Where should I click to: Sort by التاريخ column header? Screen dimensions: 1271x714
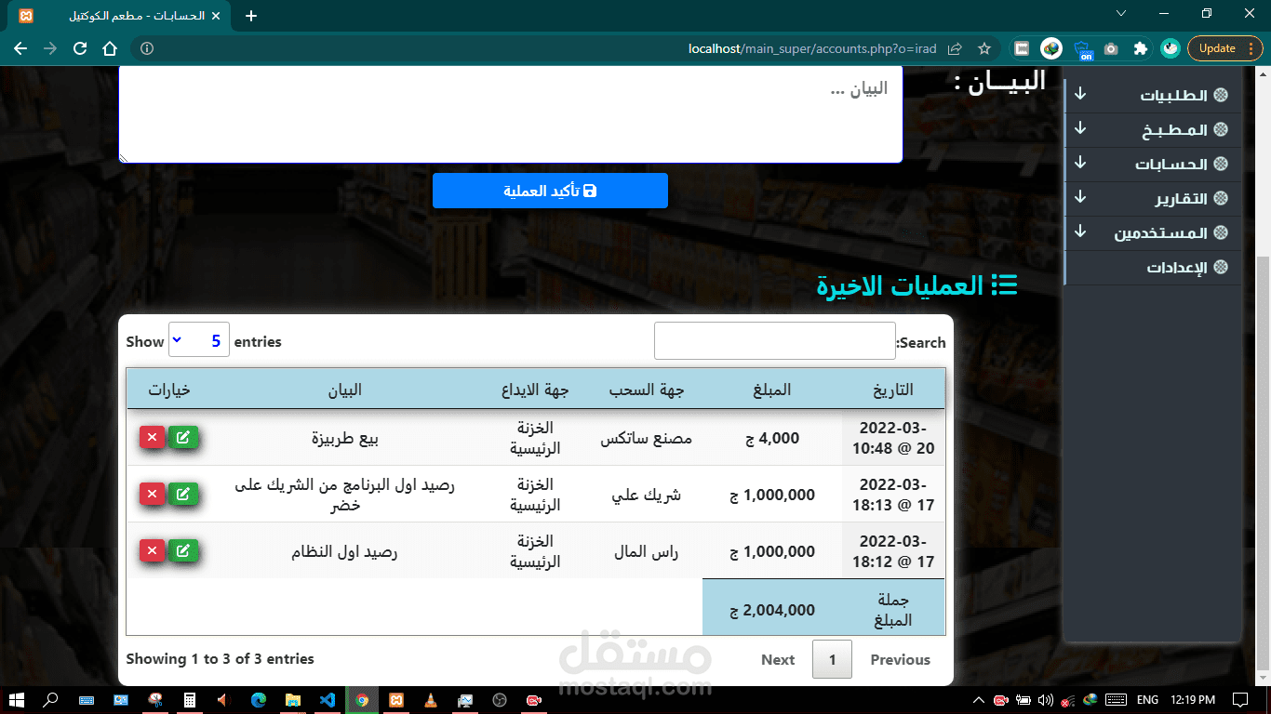[x=893, y=390]
